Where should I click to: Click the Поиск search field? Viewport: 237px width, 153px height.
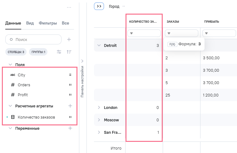click(33, 39)
